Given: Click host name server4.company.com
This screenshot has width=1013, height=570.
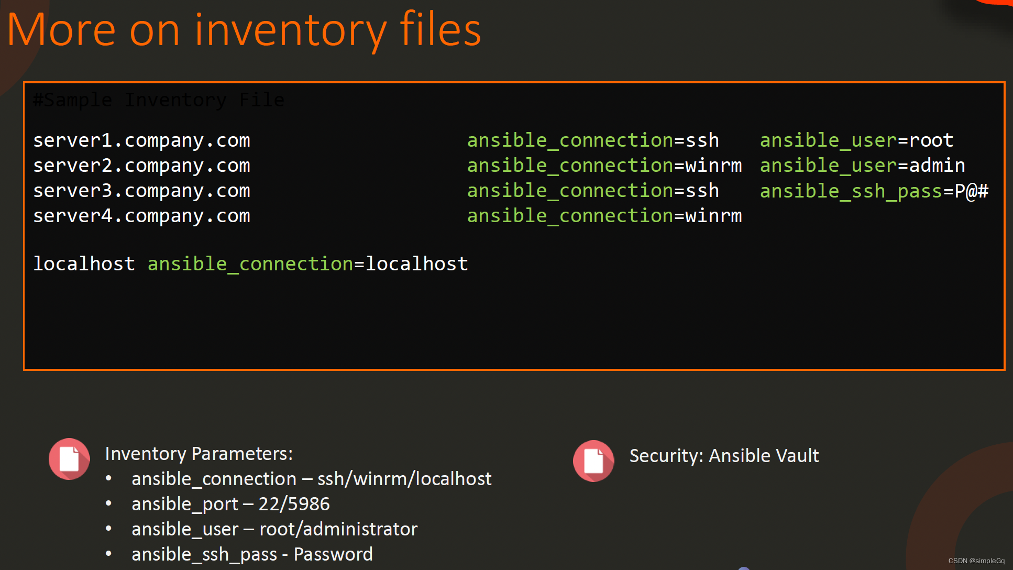Looking at the screenshot, I should tap(142, 216).
